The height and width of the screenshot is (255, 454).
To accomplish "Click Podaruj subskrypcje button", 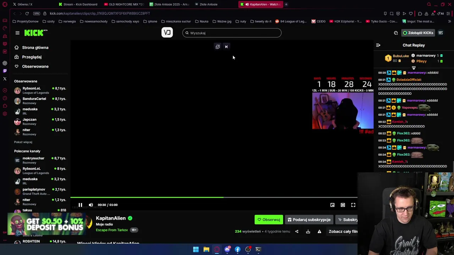I will click(x=309, y=220).
